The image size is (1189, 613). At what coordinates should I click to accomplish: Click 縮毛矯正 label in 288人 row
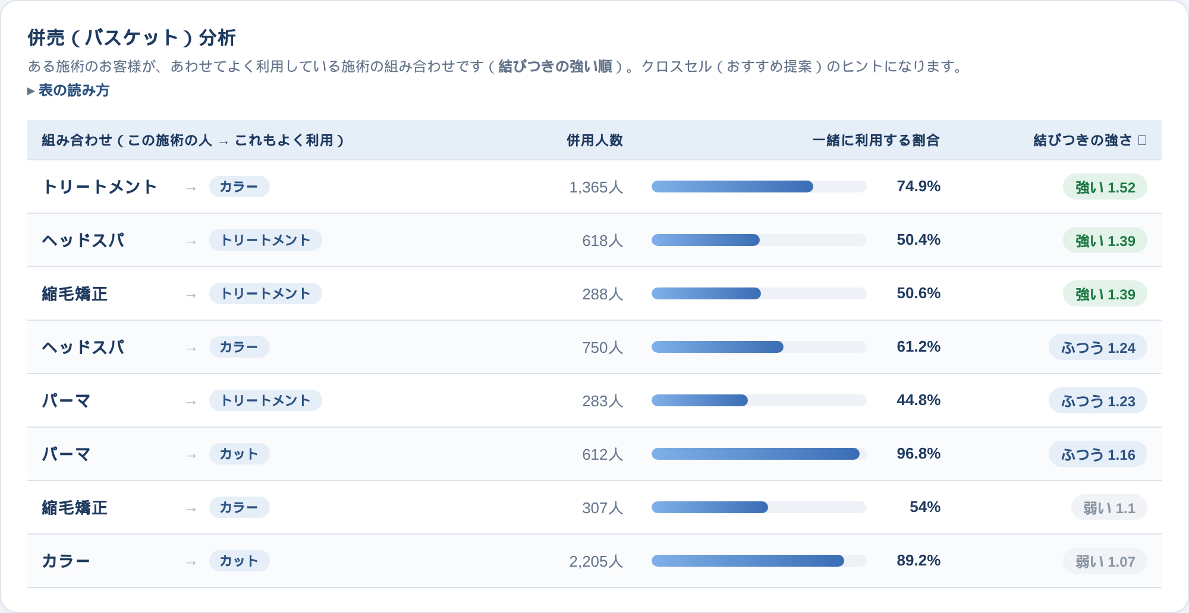tap(75, 293)
